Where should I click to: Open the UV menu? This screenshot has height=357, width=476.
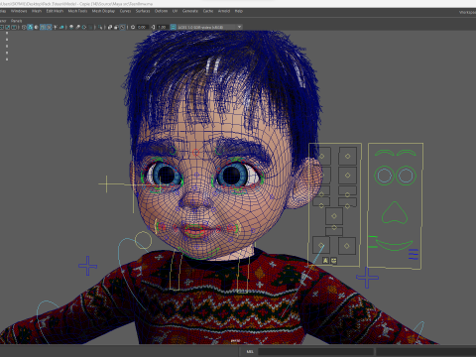(x=175, y=11)
